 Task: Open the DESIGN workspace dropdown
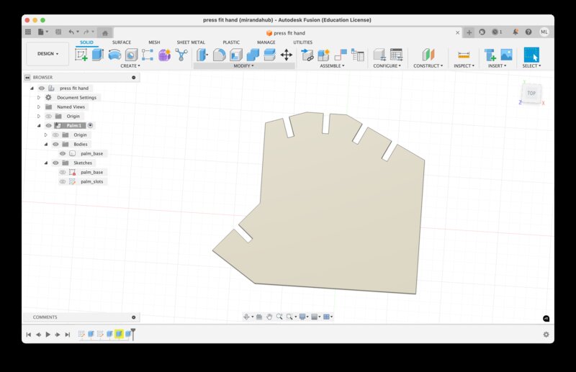tap(48, 53)
